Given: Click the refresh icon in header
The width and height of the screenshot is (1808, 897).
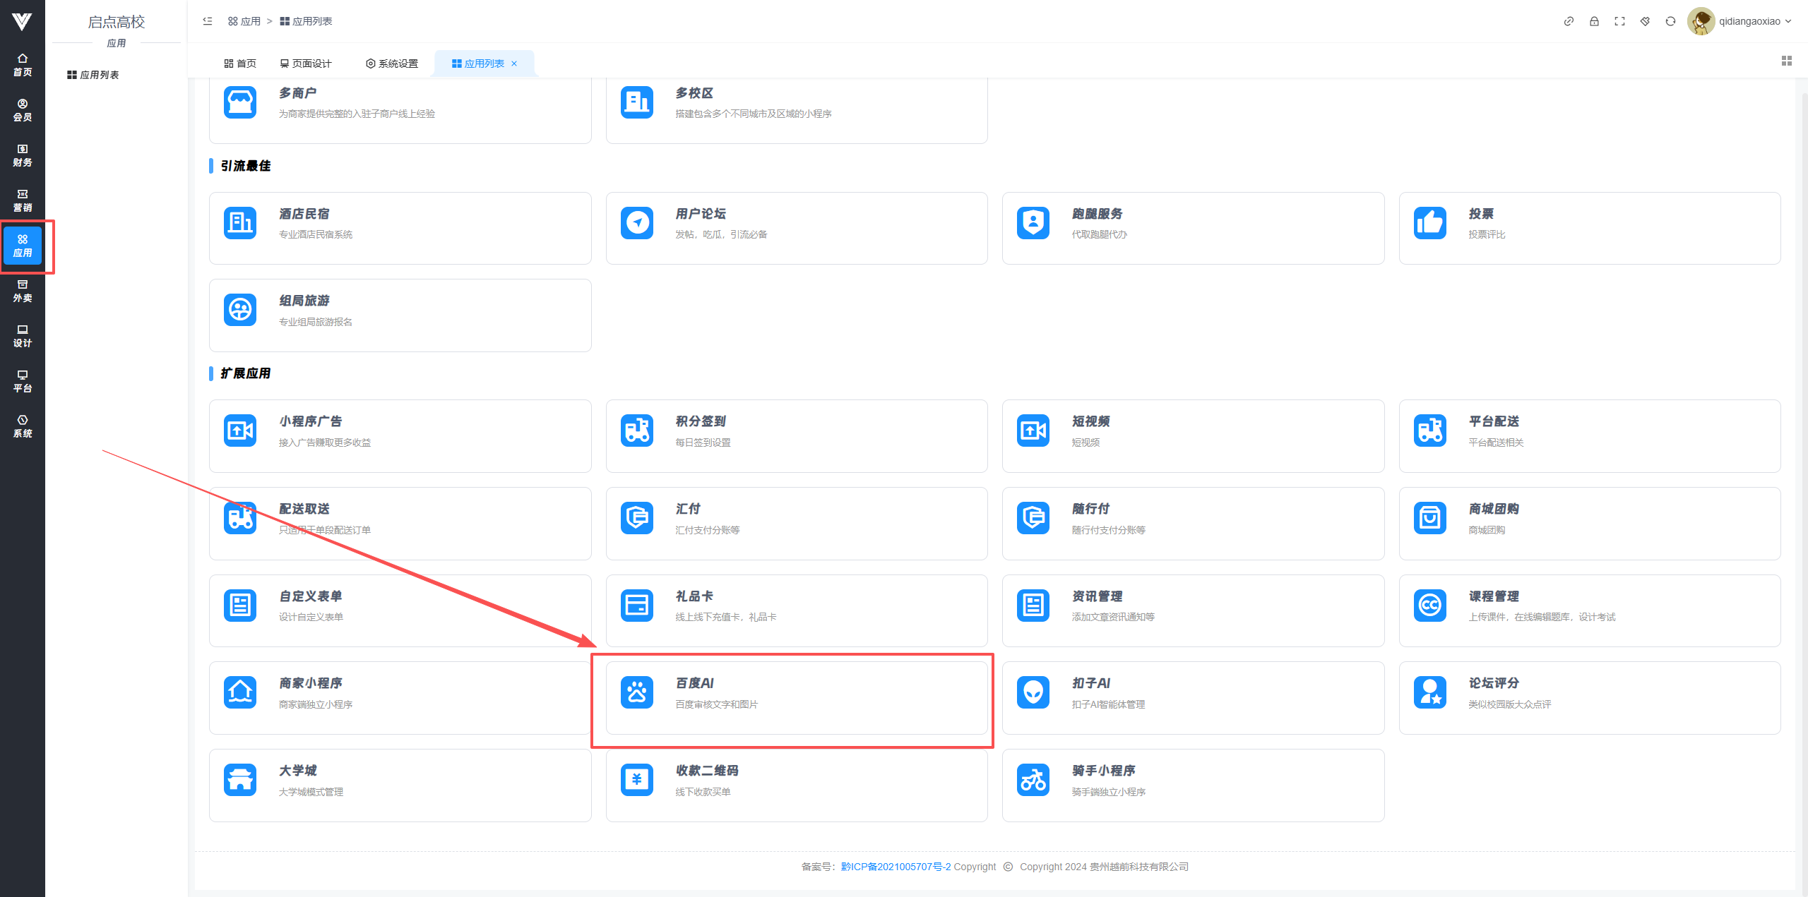Looking at the screenshot, I should 1670,21.
